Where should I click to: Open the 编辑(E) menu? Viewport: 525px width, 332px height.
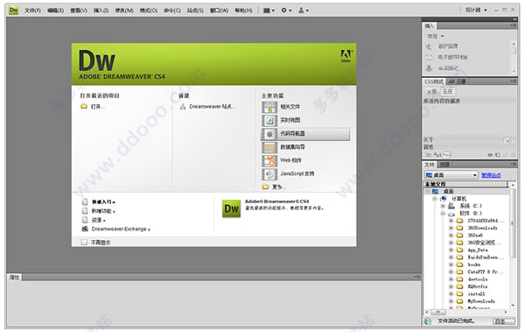coord(56,11)
